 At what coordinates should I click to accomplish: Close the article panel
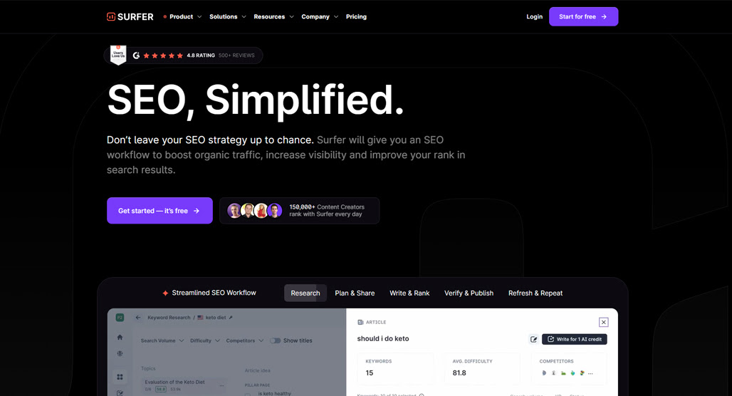pyautogui.click(x=604, y=322)
